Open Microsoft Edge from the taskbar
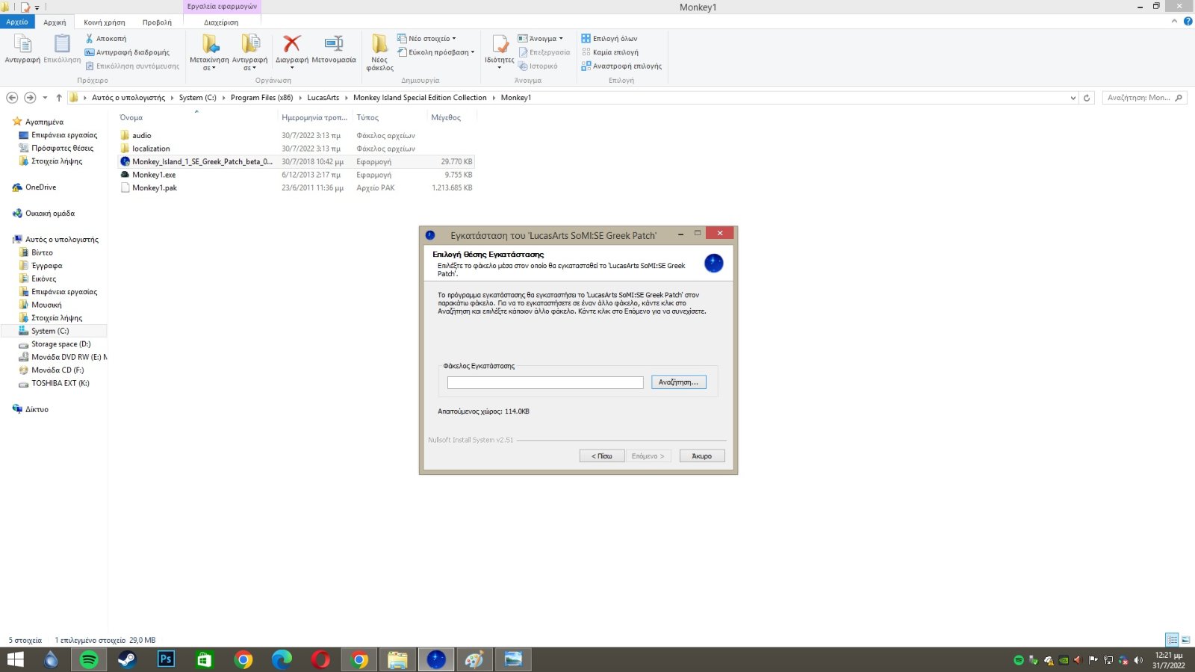This screenshot has height=672, width=1195. [x=282, y=659]
